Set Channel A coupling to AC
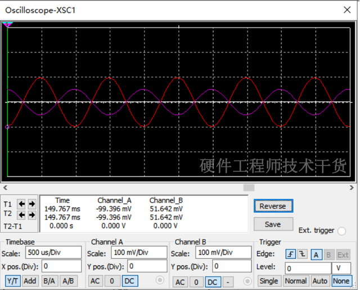Screen dimensions: 360x290 pos(96,281)
